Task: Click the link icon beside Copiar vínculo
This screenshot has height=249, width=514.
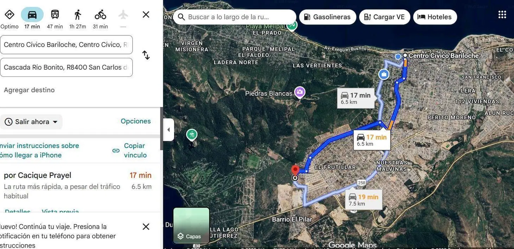Action: (116, 150)
